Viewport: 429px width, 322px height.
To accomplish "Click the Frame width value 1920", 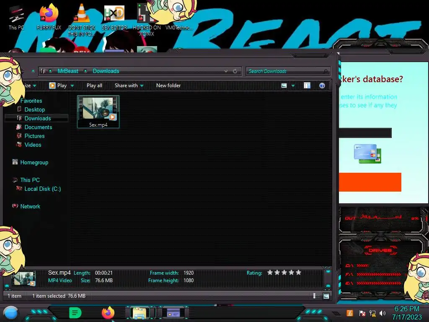I will coord(189,273).
